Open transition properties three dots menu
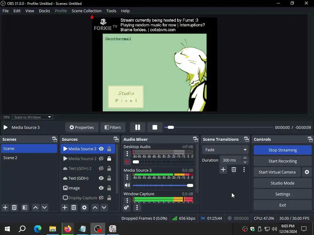314x235 pixels. coord(244,170)
